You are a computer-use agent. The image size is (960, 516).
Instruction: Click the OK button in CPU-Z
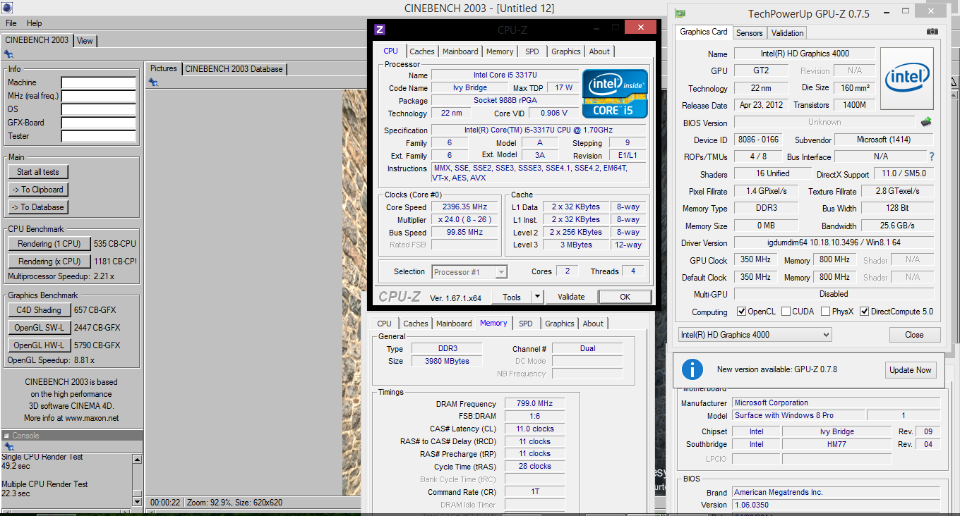tap(625, 297)
